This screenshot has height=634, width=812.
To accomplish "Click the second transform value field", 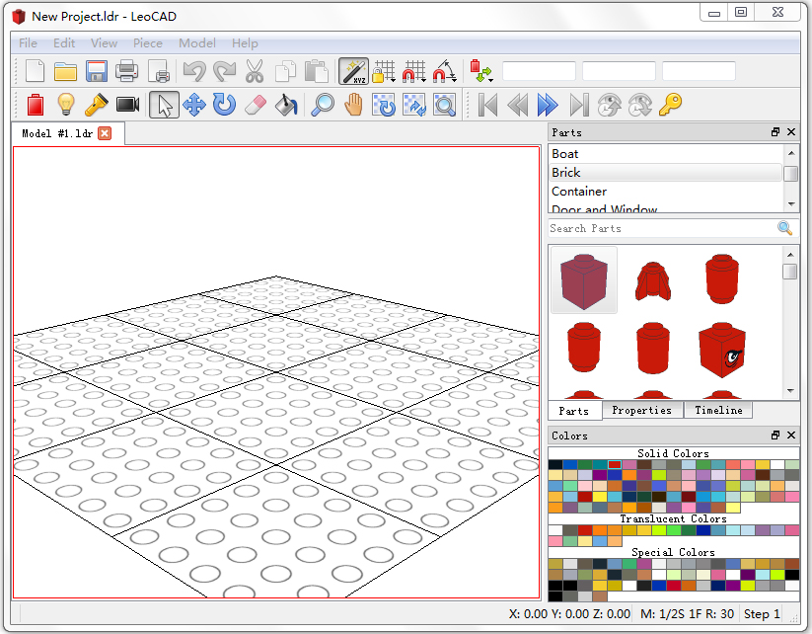I will (x=619, y=71).
